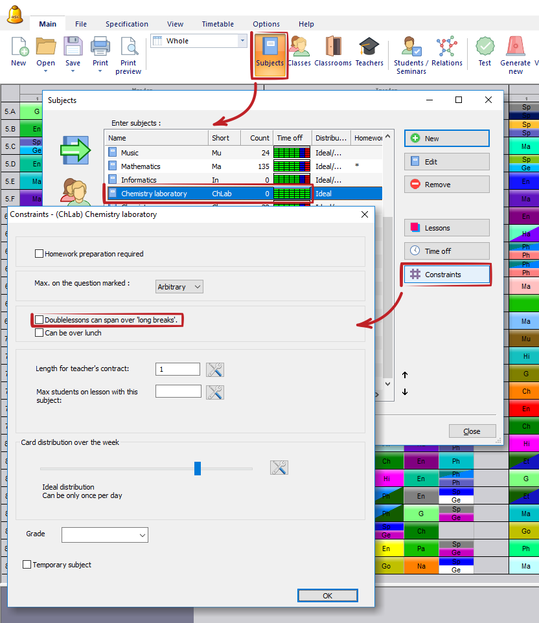Open the Timetable ribbon tab
The width and height of the screenshot is (539, 623).
[218, 24]
